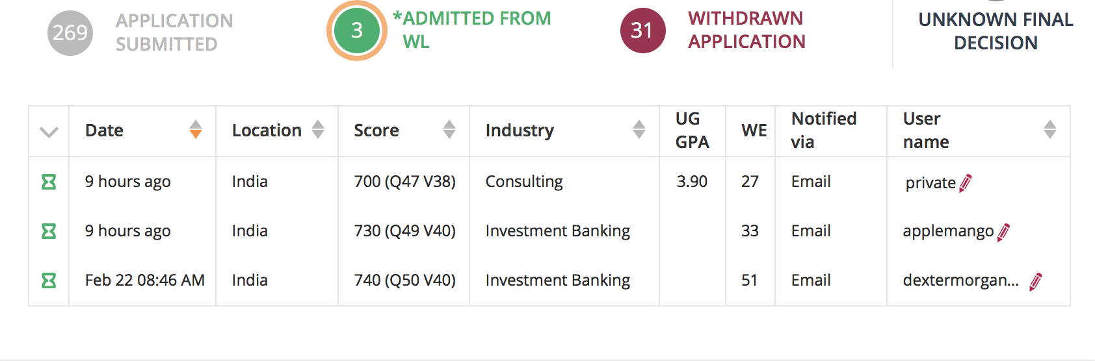Sort the table by Score arrows
This screenshot has width=1095, height=361.
click(x=449, y=130)
